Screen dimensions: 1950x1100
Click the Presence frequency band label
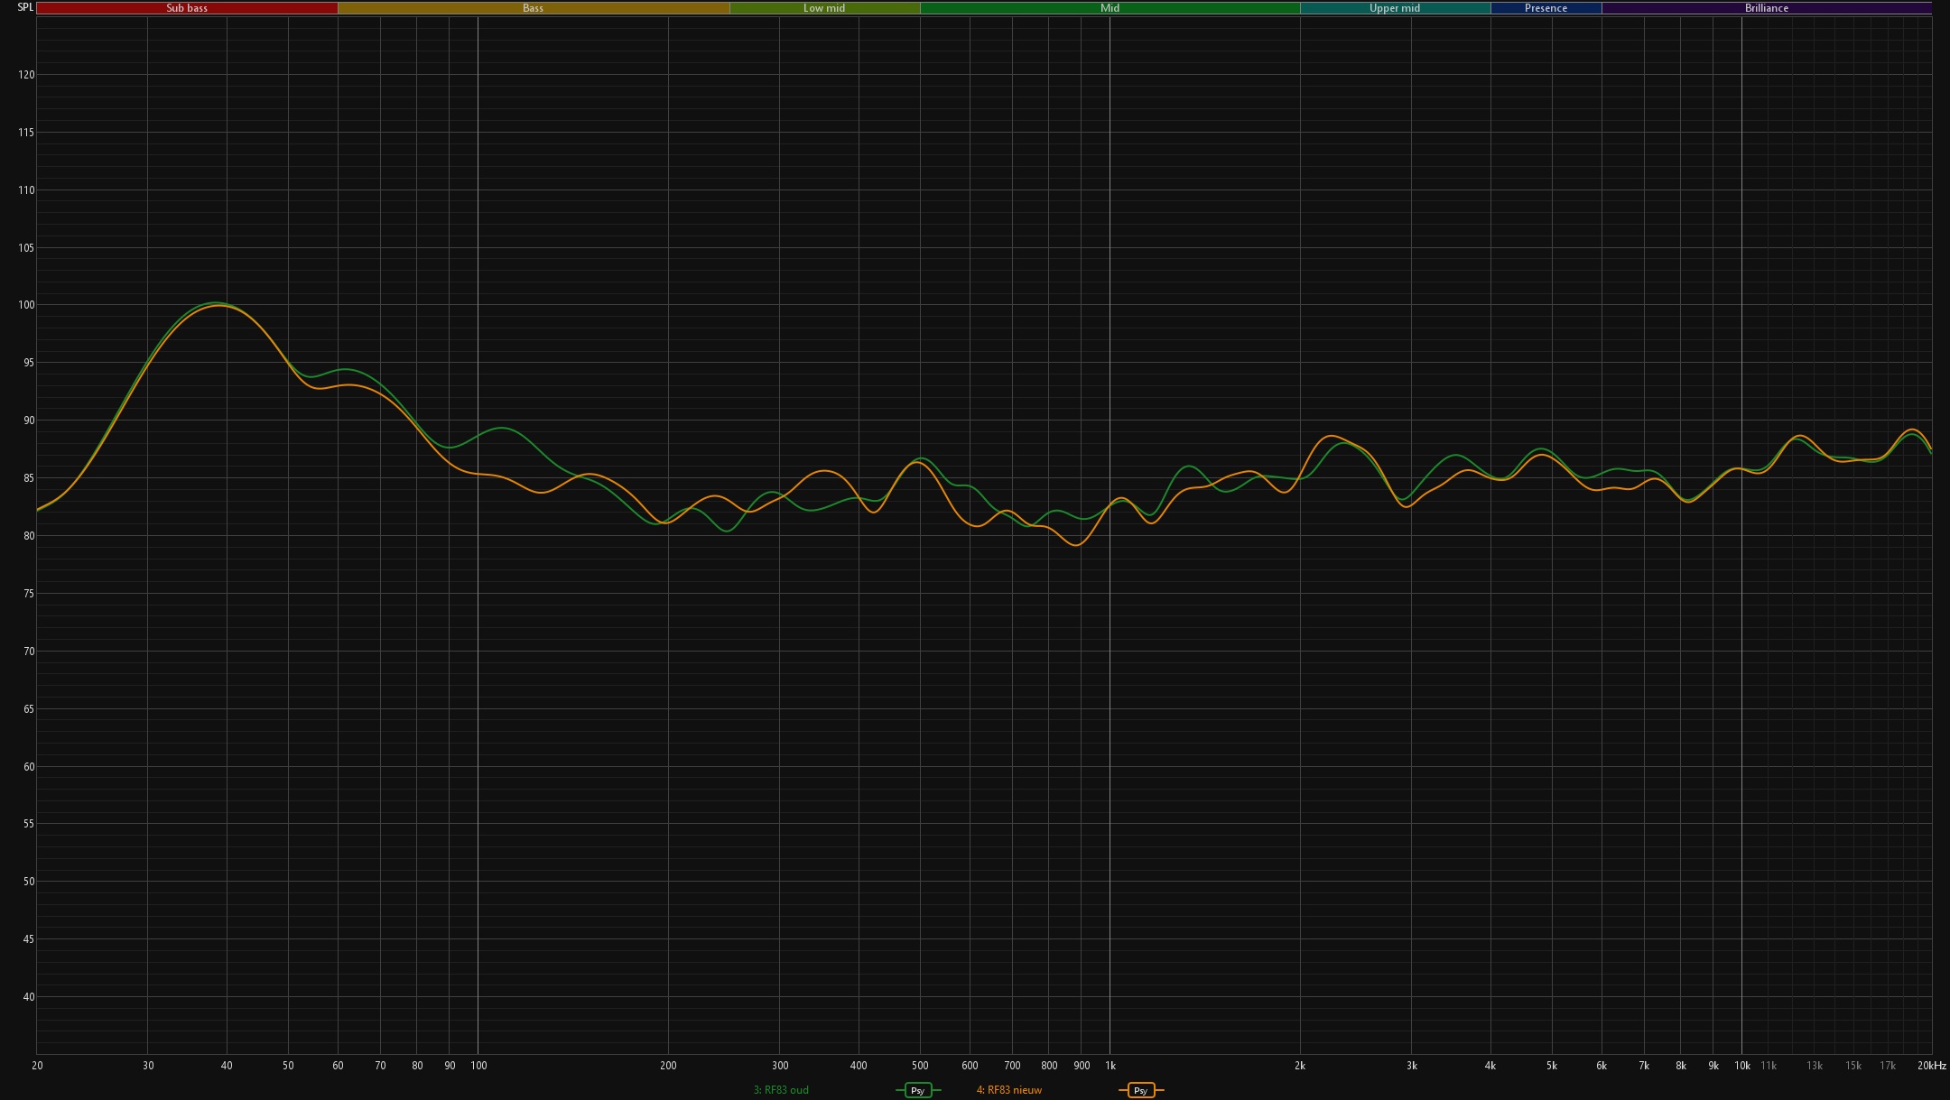coord(1546,8)
